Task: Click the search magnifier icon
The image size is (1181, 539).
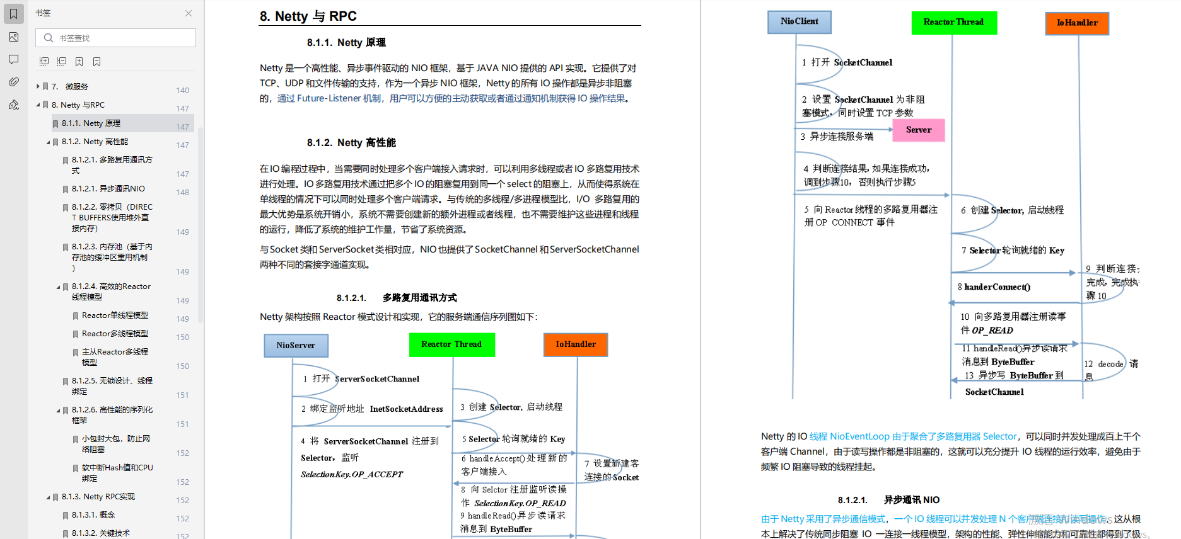Action: click(x=49, y=38)
